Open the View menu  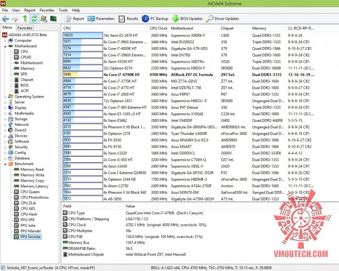point(16,10)
